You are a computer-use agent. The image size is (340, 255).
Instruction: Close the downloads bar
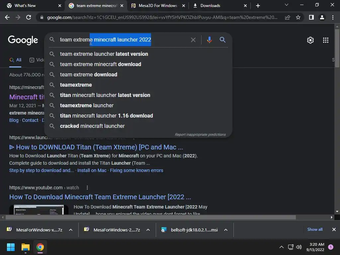pyautogui.click(x=334, y=229)
